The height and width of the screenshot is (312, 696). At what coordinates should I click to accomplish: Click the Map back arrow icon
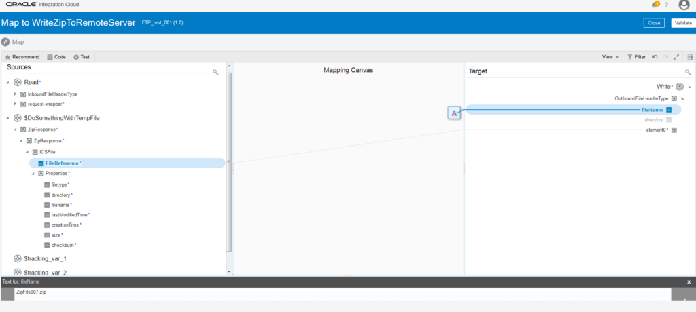pos(5,42)
